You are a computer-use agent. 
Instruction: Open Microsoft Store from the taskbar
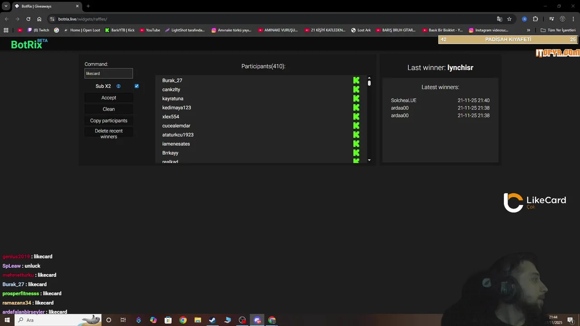tap(168, 320)
